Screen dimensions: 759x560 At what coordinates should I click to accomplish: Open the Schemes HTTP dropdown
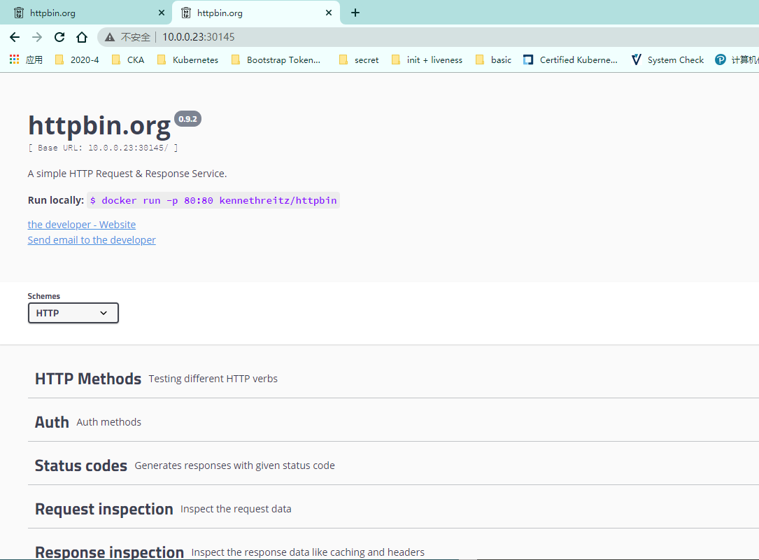click(x=73, y=313)
